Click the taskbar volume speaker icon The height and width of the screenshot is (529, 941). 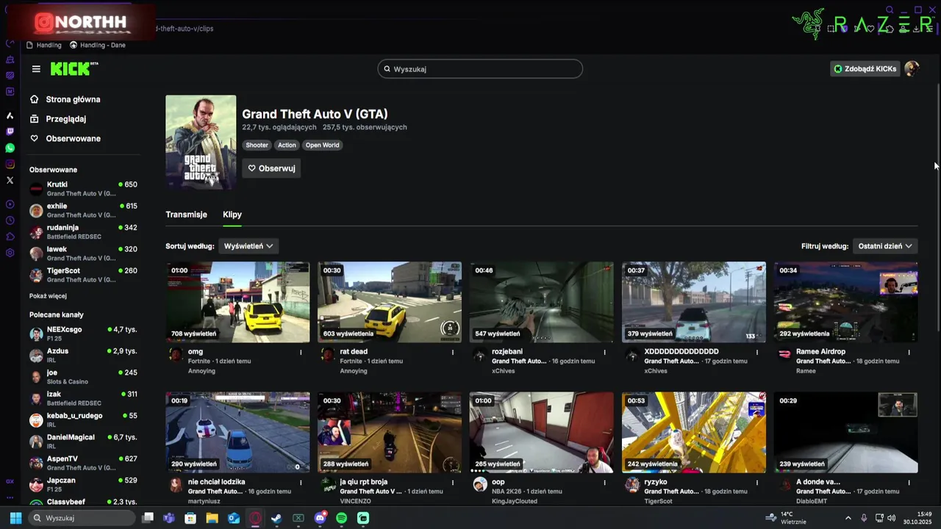pos(891,518)
